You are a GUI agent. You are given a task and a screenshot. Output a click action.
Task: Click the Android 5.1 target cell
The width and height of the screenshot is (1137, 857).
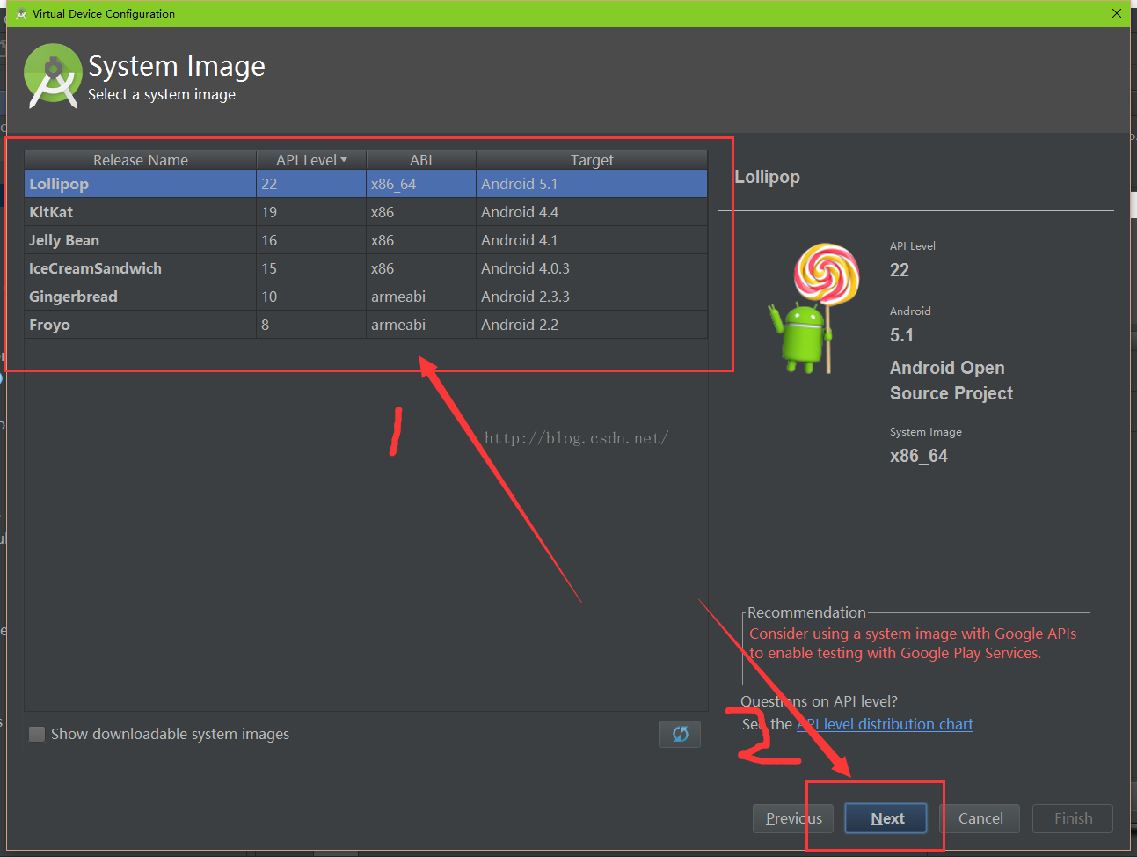tap(592, 184)
